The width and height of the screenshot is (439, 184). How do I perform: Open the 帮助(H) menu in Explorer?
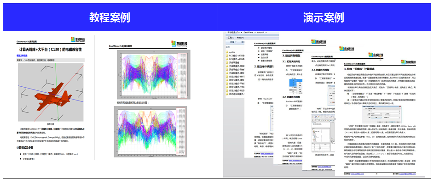240,38
